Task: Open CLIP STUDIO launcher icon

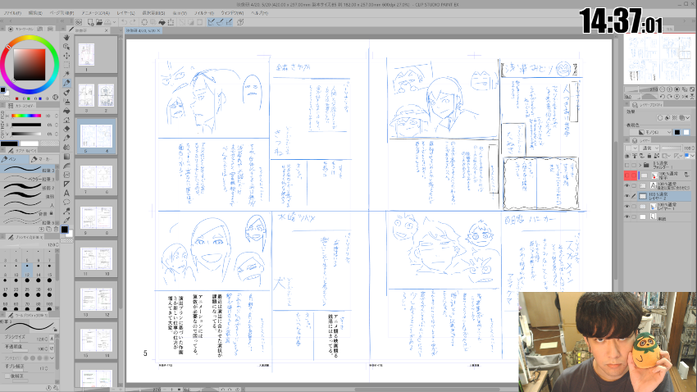Action: (79, 22)
